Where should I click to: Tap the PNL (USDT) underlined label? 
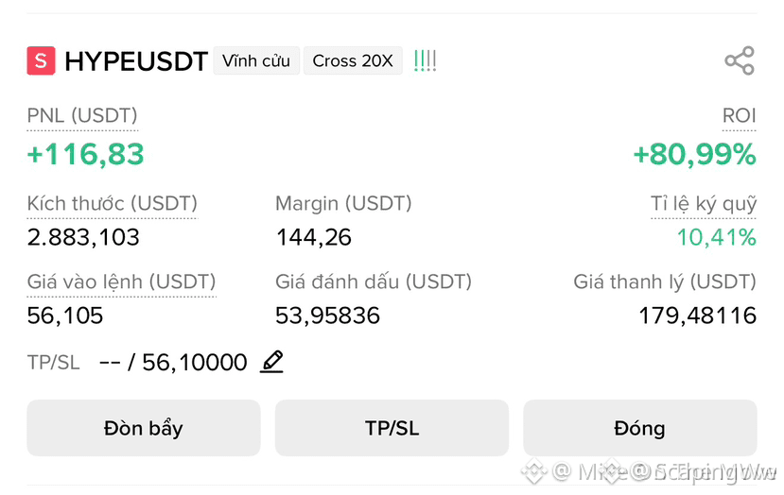click(x=82, y=116)
